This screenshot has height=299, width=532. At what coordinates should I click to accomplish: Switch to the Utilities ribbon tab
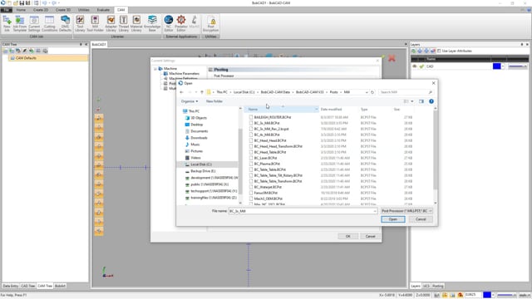(x=84, y=10)
